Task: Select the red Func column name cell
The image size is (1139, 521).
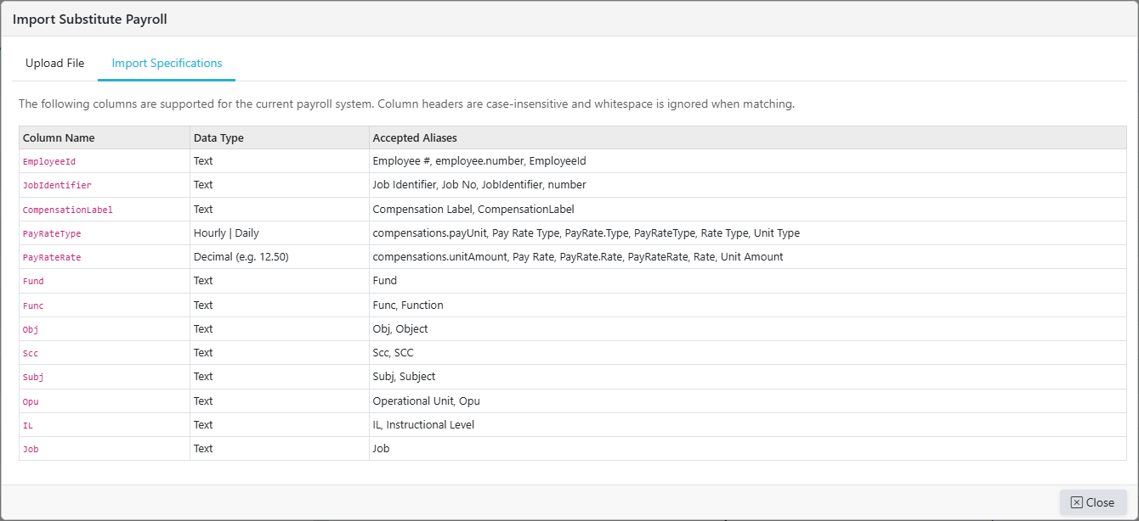Action: [x=105, y=305]
